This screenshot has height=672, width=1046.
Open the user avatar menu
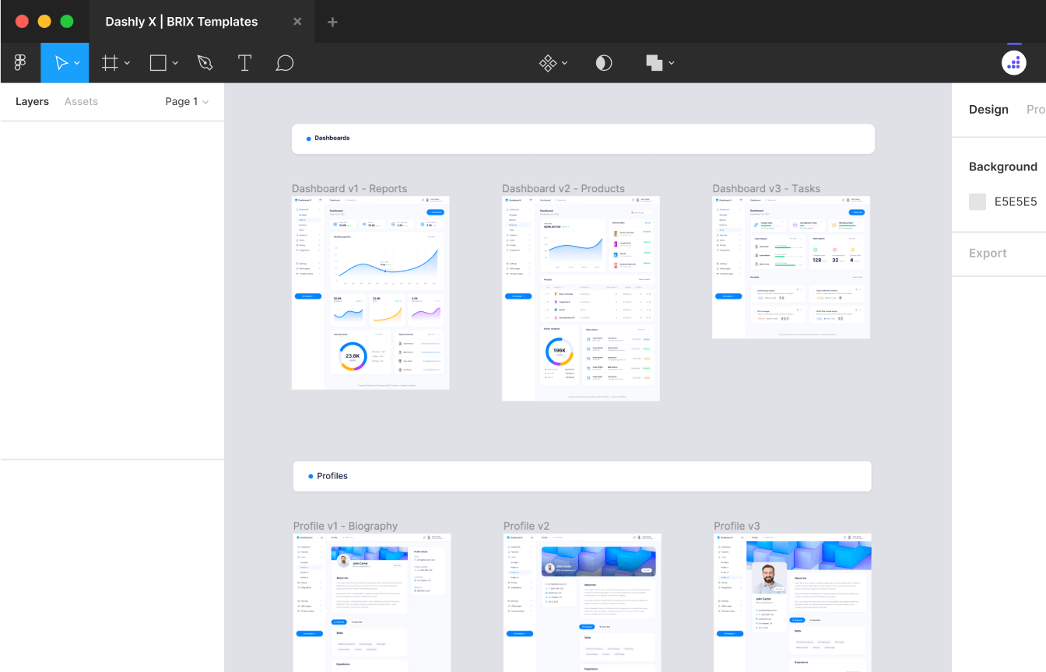(1013, 62)
